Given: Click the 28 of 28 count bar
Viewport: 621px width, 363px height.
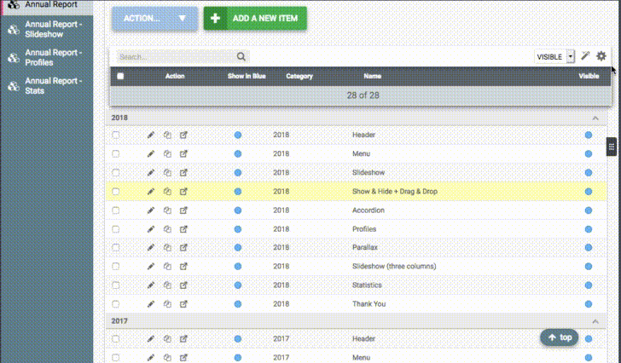Looking at the screenshot, I should click(361, 95).
